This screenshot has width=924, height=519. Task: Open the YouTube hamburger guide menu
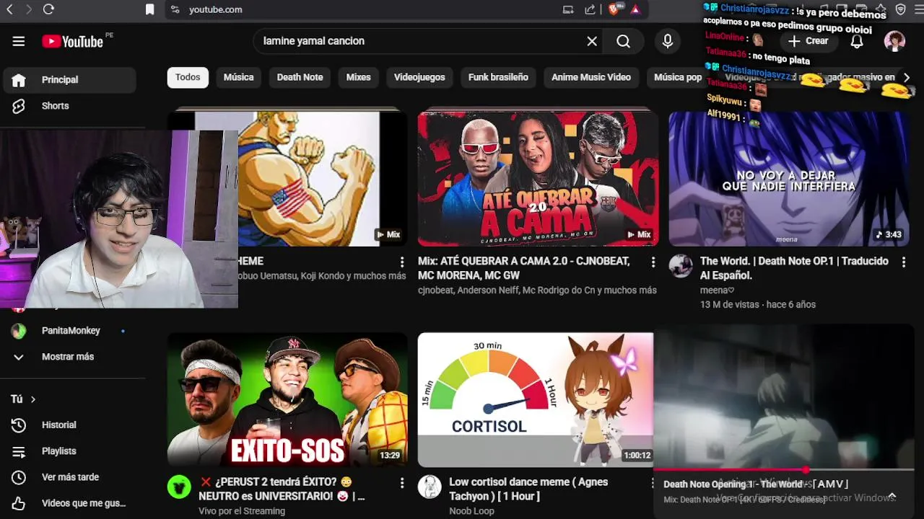(x=19, y=41)
